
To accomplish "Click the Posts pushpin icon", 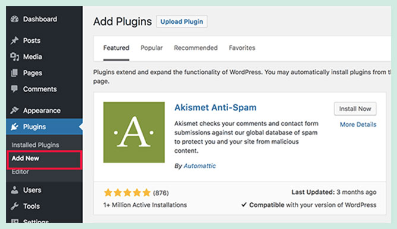I will 14,40.
